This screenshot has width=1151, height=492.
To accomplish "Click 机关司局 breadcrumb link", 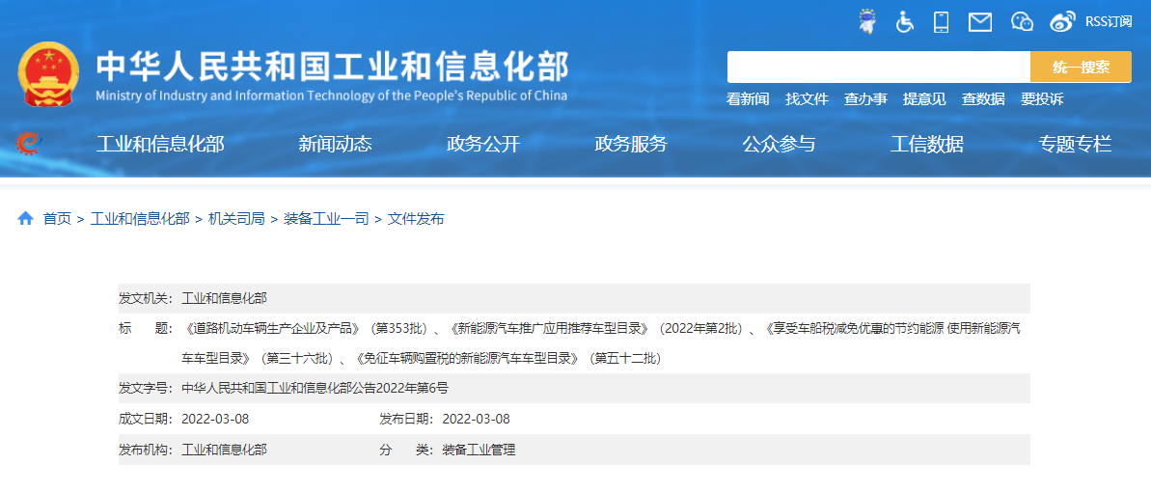I will (236, 219).
